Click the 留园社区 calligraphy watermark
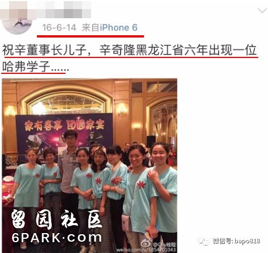This screenshot has width=268, height=253. tap(56, 219)
